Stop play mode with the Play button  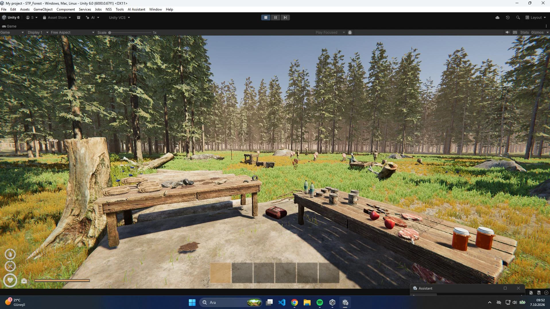coord(266,17)
